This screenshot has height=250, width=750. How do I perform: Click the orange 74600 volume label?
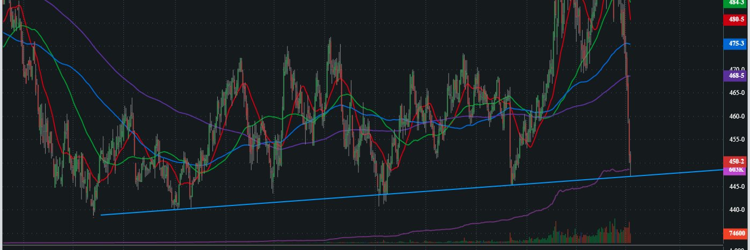pyautogui.click(x=734, y=233)
